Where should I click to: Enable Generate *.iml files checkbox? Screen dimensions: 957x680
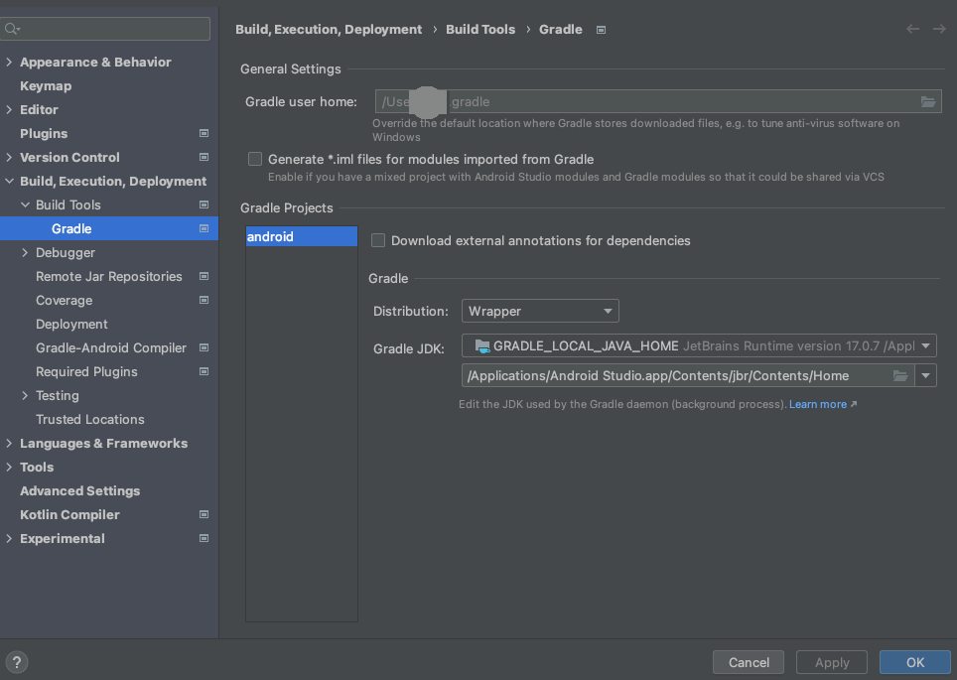pyautogui.click(x=255, y=159)
